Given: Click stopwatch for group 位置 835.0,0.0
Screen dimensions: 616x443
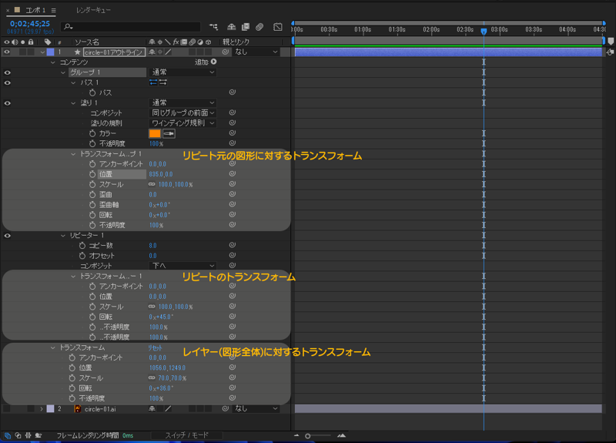Looking at the screenshot, I should pyautogui.click(x=92, y=174).
